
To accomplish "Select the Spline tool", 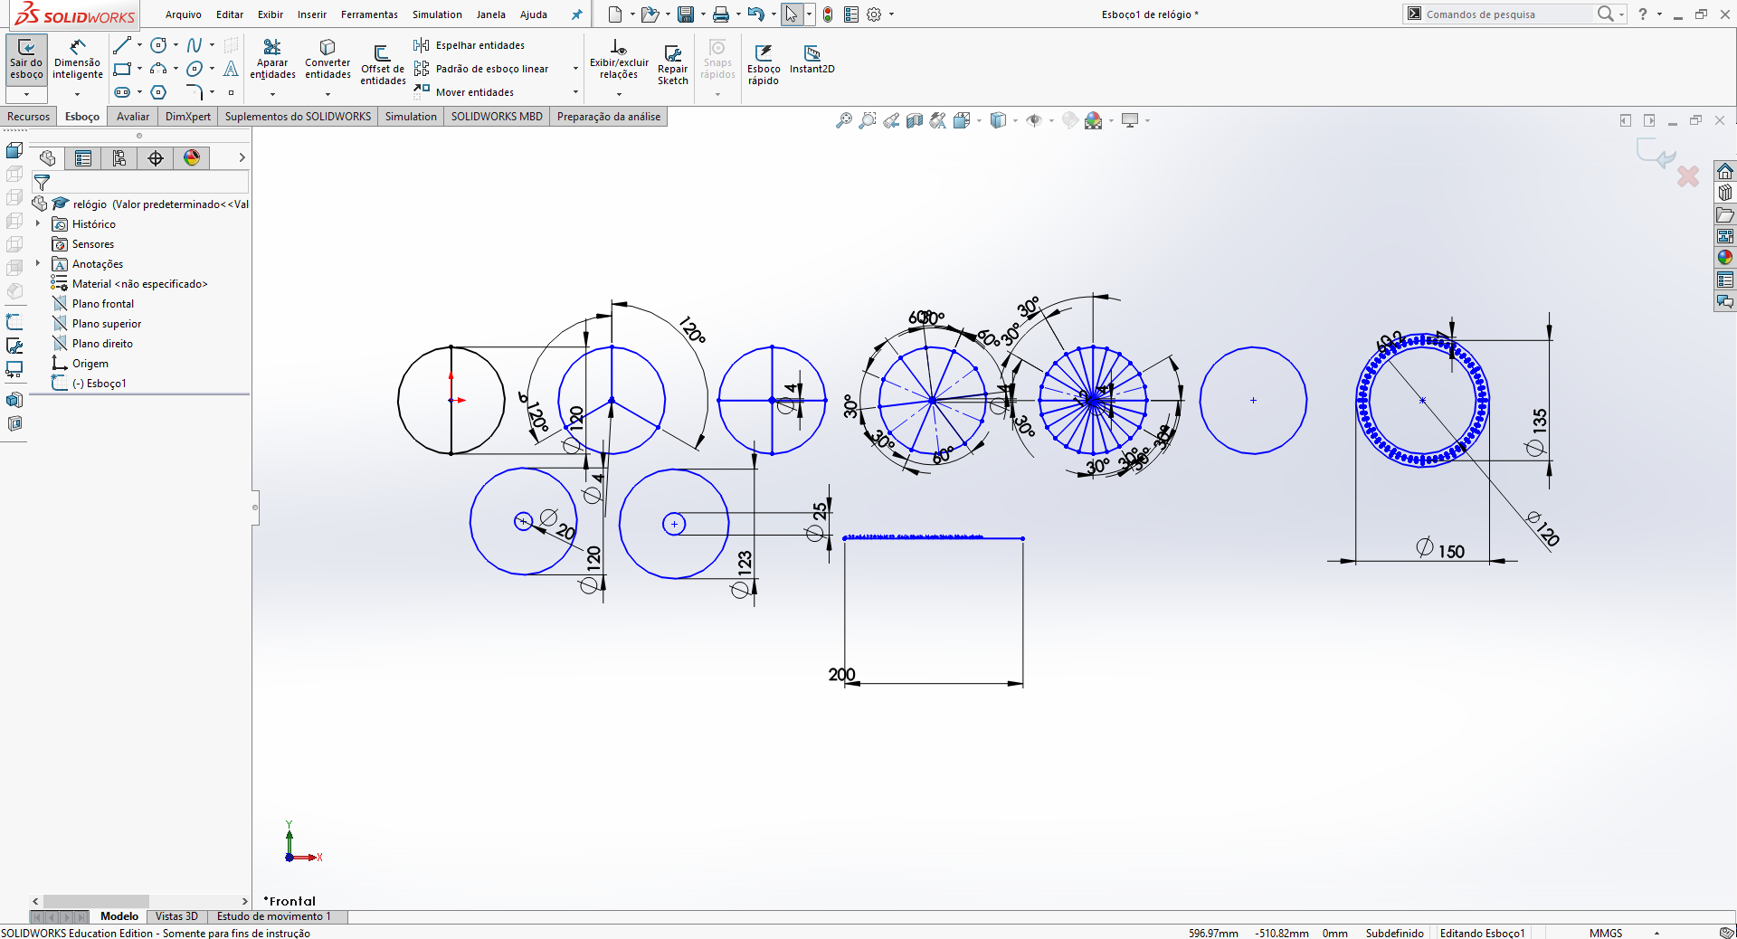I will [x=195, y=45].
